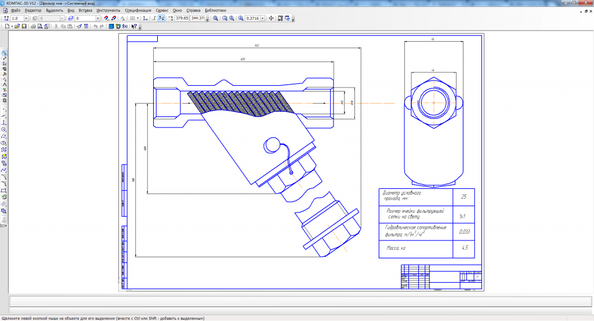Open the Инструменты menu
The image size is (594, 321).
(x=108, y=10)
